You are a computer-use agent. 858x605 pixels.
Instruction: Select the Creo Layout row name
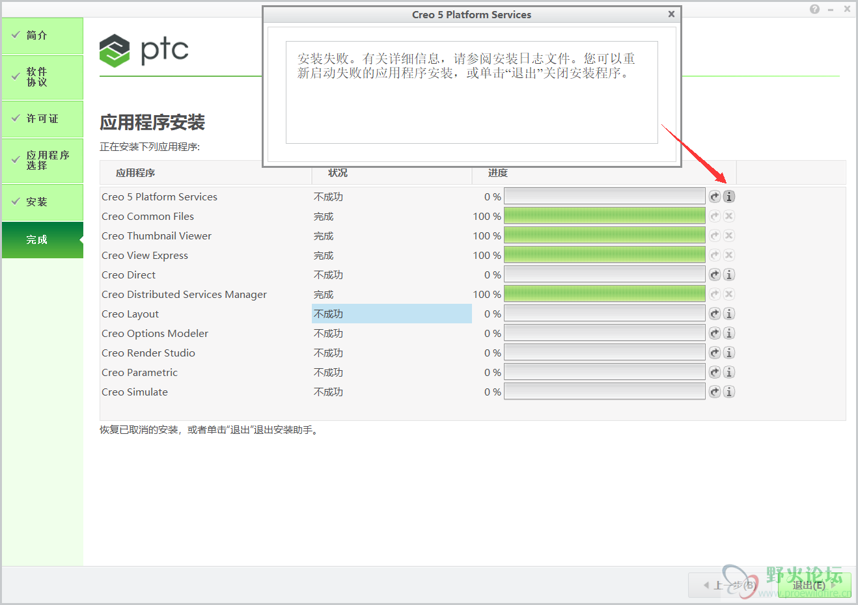pyautogui.click(x=130, y=314)
